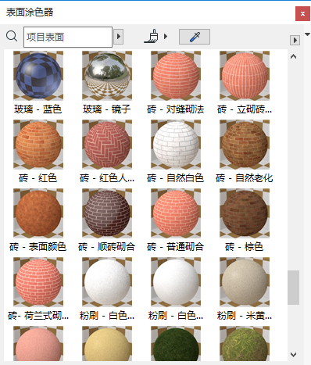311x365 pixels.
Task: Pick the 砖 - 顺砖砌合 dark brick
Action: coord(107,213)
